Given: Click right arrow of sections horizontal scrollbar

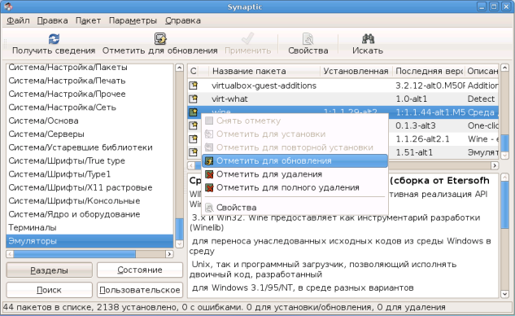Looking at the screenshot, I should (169, 254).
